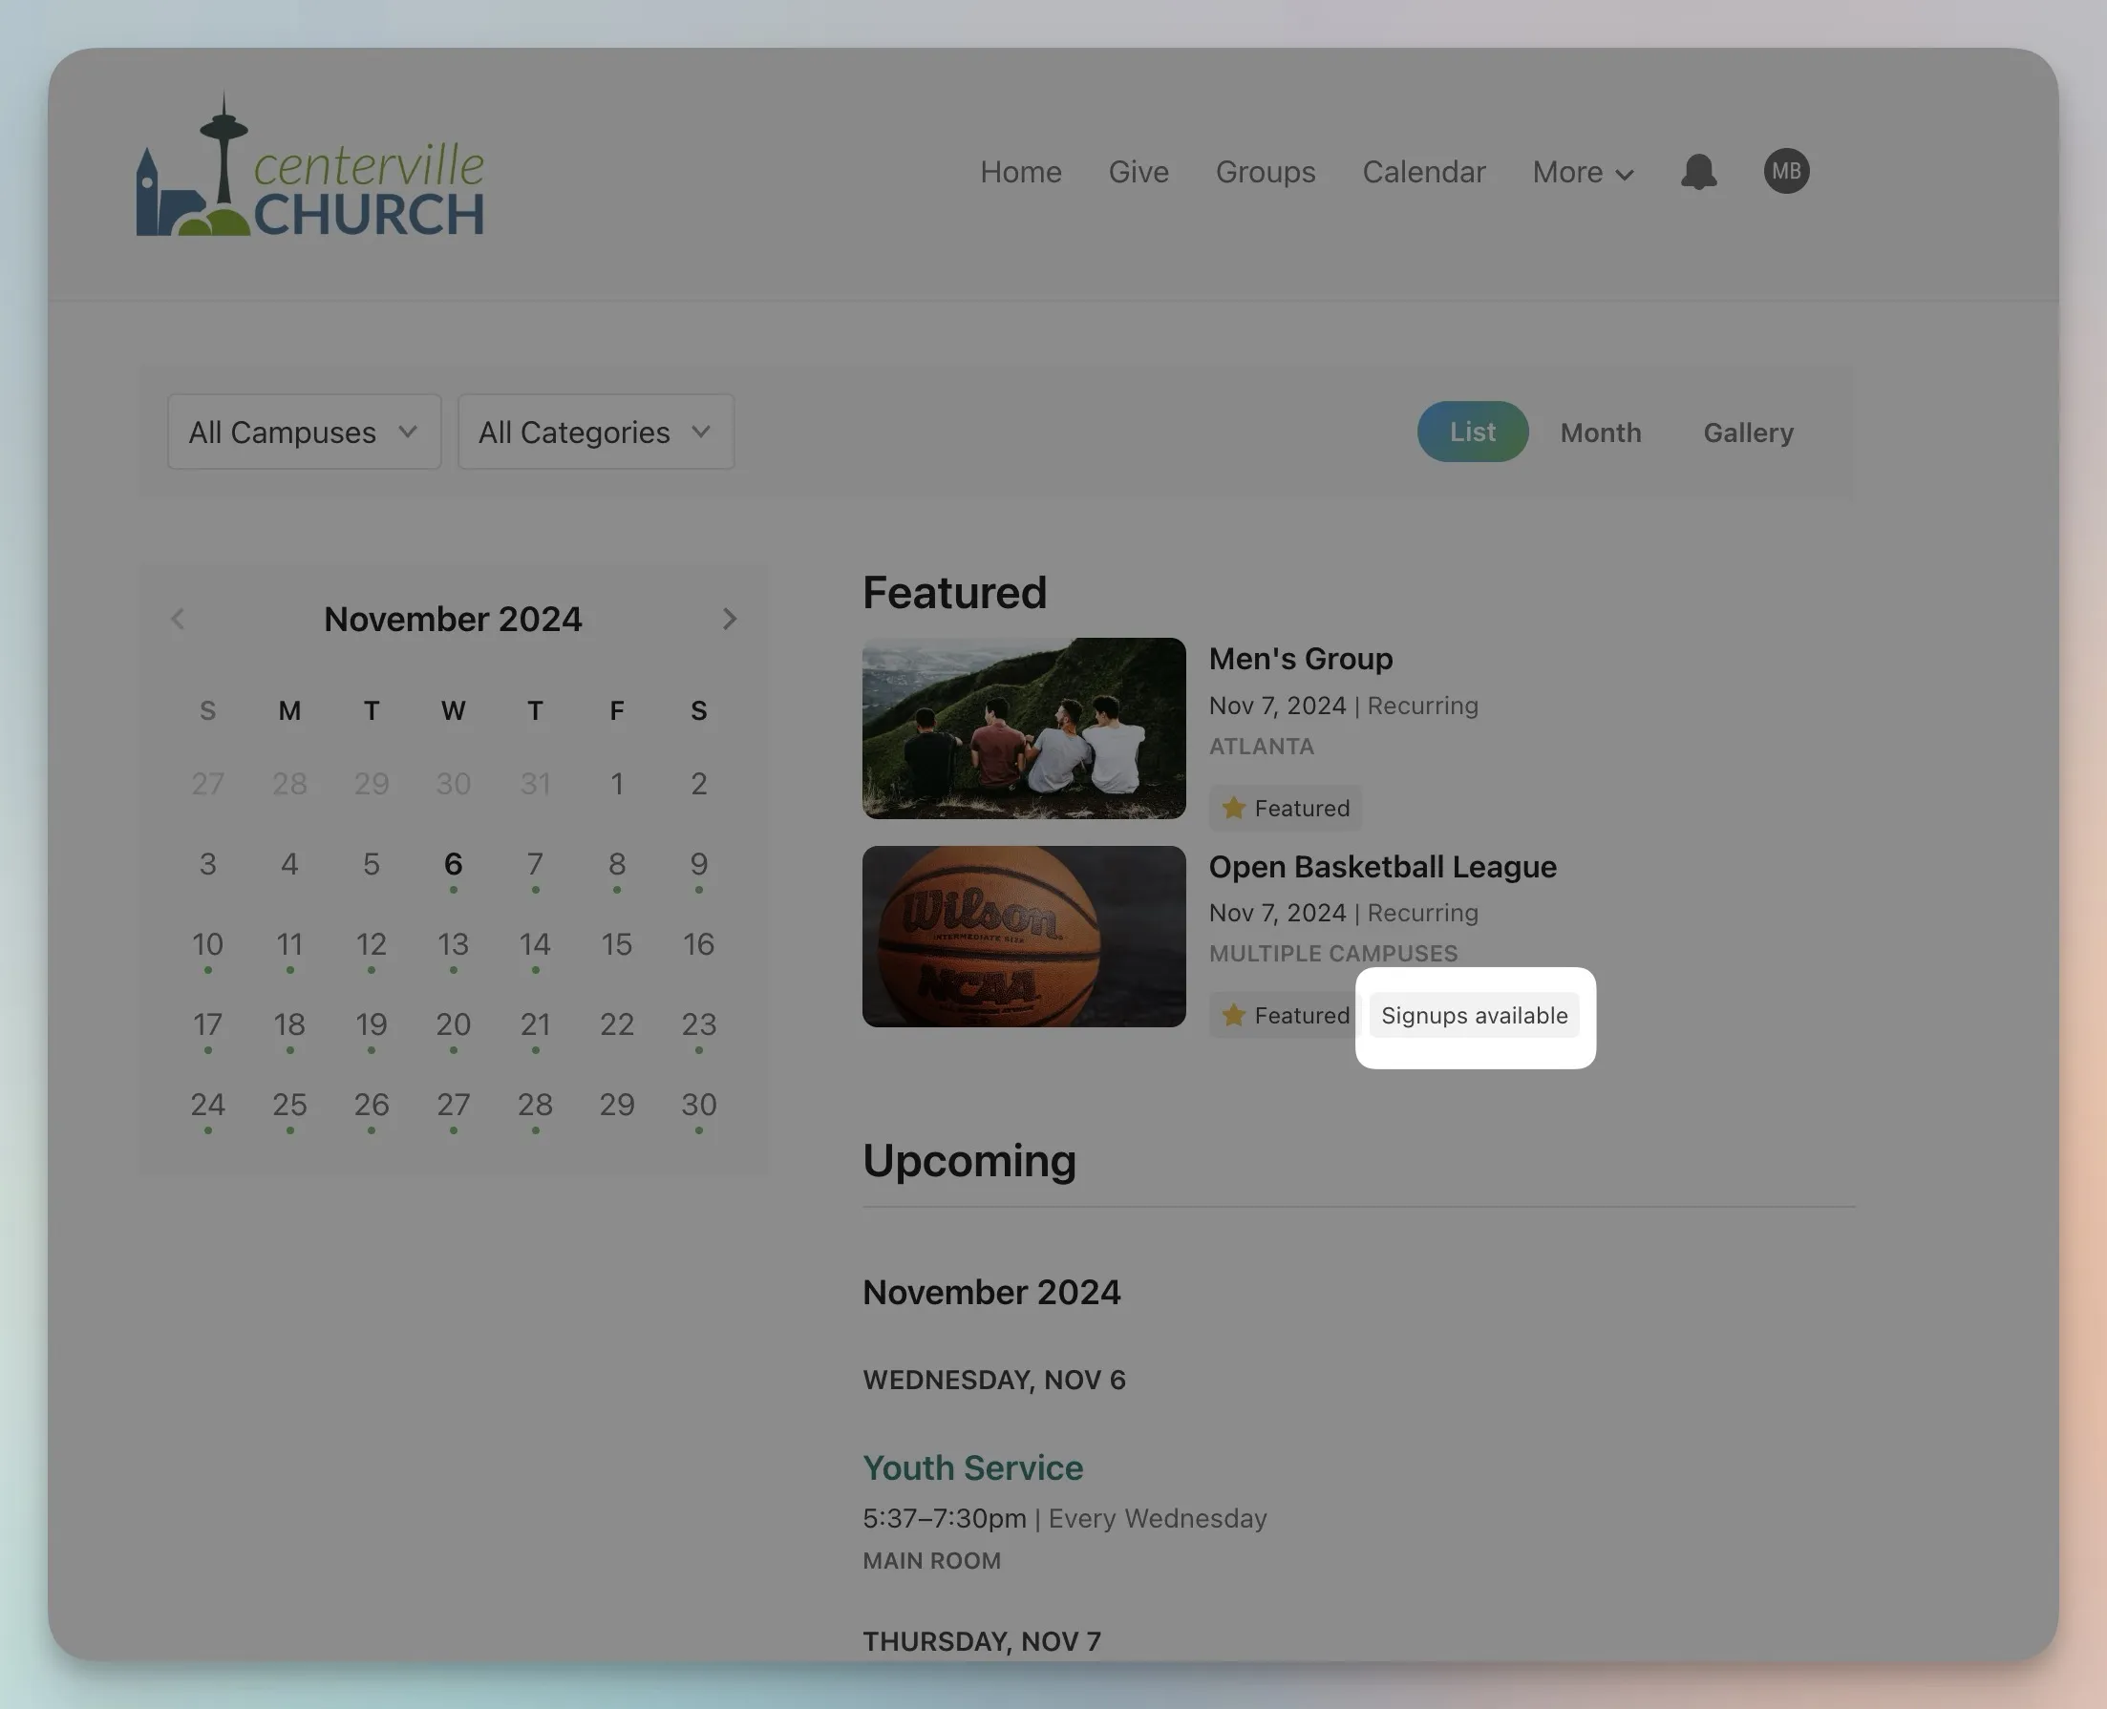Go to previous month arrow

coord(179,620)
